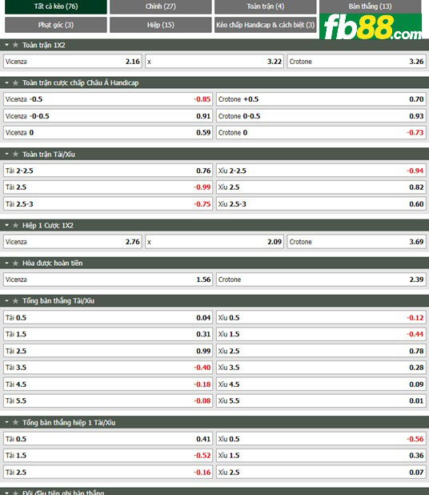The width and height of the screenshot is (429, 495).
Task: Select Xỉu 2.5 at 0.78
Action: point(321,351)
